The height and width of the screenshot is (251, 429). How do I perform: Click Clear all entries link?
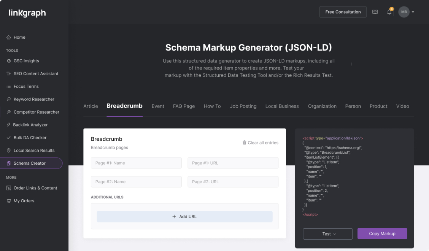261,143
